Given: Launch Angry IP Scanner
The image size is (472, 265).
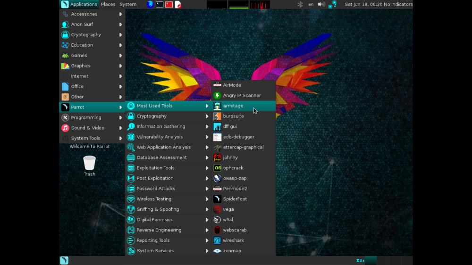Looking at the screenshot, I should 243,95.
